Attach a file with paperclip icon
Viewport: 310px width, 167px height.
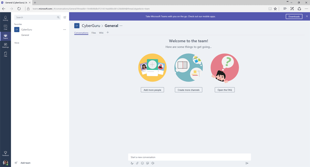[137, 163]
